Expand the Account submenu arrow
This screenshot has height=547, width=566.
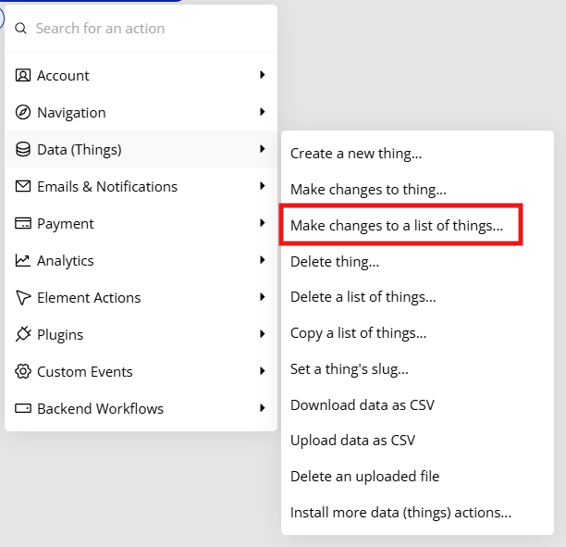coord(263,75)
